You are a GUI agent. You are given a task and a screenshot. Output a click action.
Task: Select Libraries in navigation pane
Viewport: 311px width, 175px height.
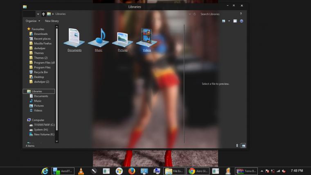point(39,91)
